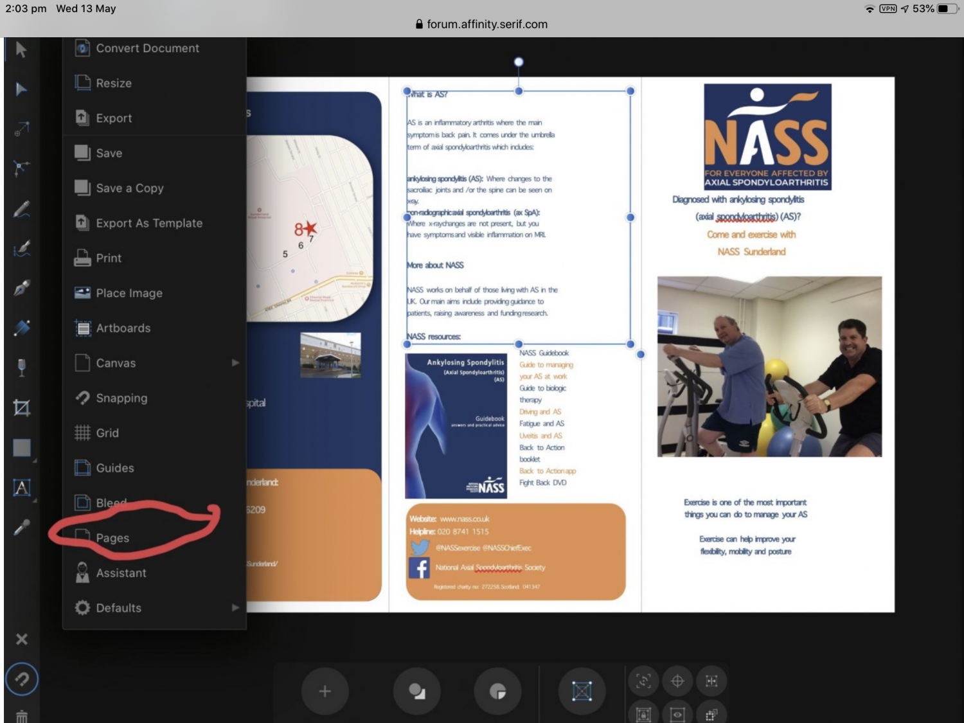The image size is (964, 723).
Task: Tap the crosshair target icon
Action: pos(677,681)
